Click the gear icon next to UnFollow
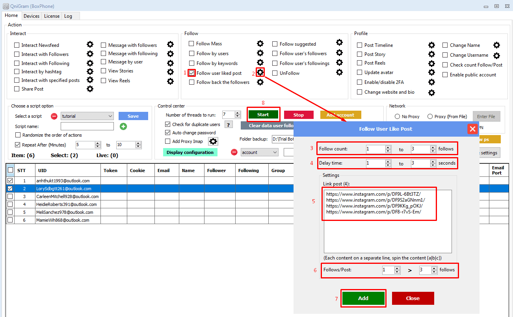This screenshot has width=513, height=317. tap(339, 72)
